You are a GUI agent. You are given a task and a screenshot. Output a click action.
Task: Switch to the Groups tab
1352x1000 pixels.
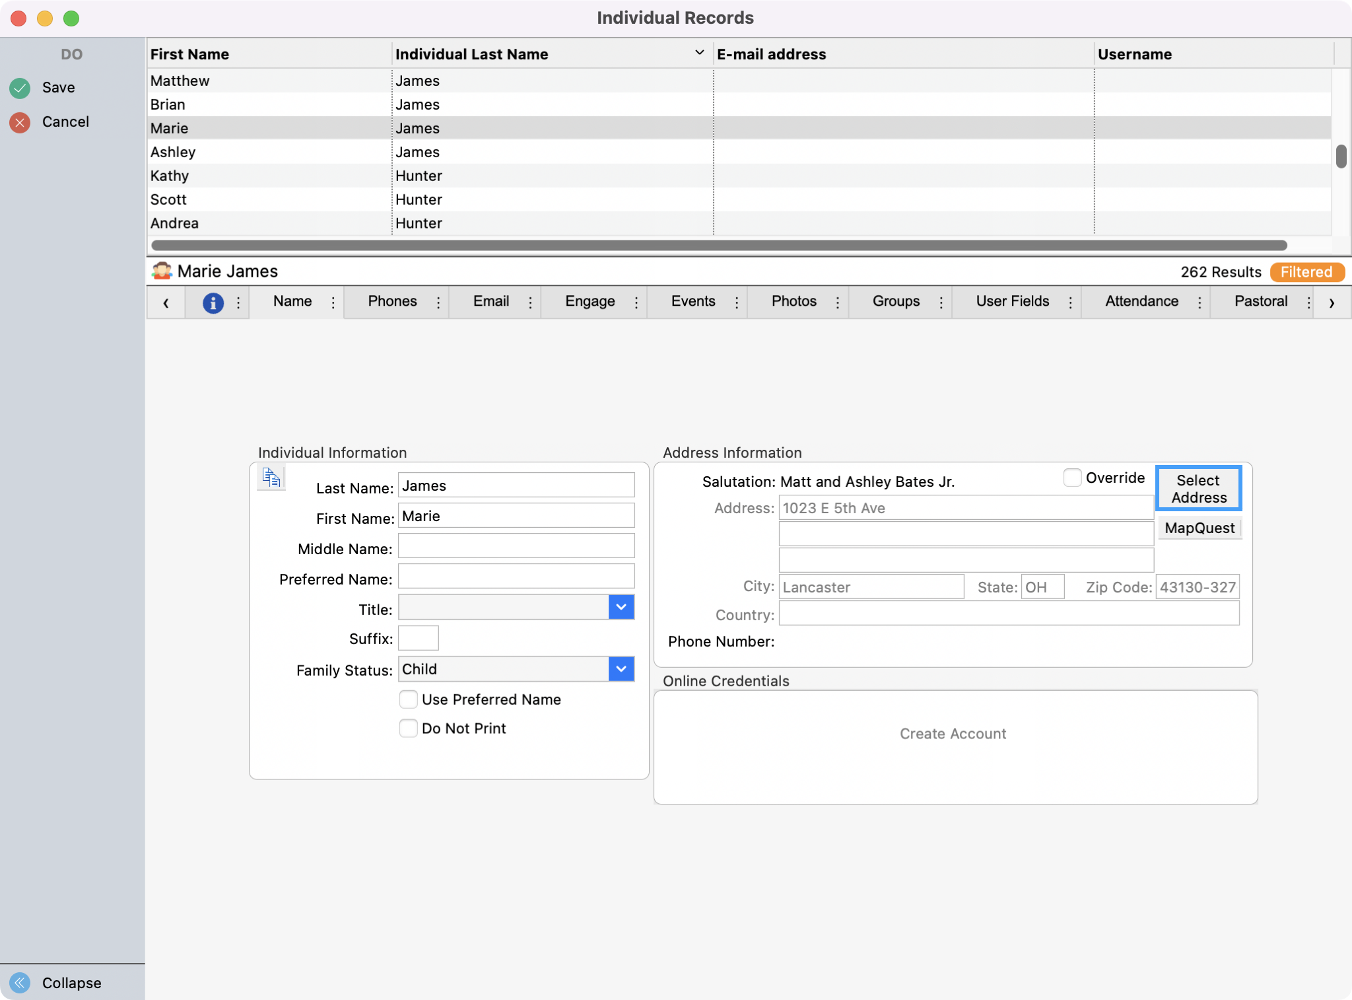895,302
